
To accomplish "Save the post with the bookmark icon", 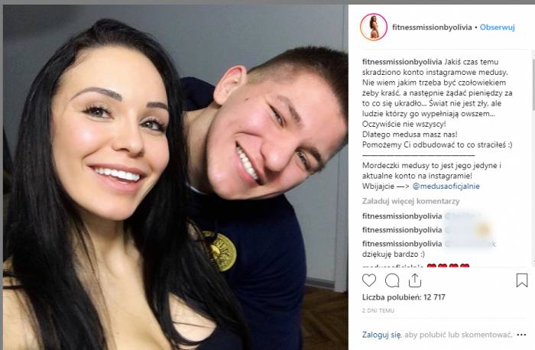I will 522,280.
